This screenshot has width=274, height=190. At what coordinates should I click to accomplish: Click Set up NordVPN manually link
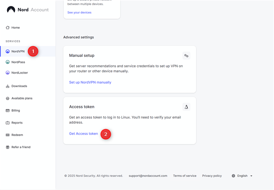tap(90, 82)
